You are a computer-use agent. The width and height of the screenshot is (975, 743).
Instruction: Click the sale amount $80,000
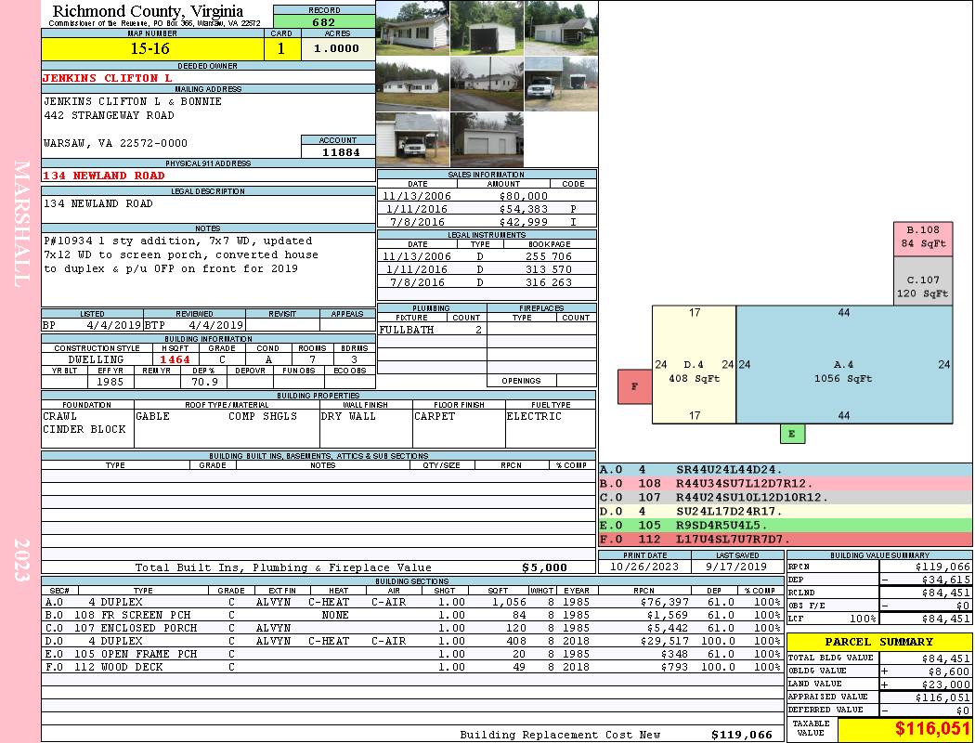pyautogui.click(x=524, y=196)
